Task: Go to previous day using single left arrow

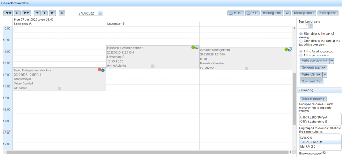Action: pos(37,13)
